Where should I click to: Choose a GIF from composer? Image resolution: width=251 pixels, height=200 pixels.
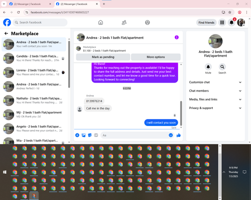pyautogui.click(x=96, y=135)
